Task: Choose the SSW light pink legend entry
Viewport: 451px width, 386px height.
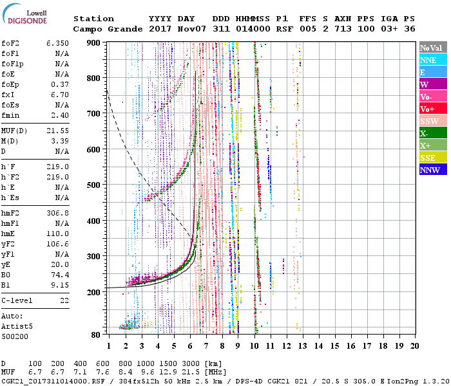Action: point(432,121)
